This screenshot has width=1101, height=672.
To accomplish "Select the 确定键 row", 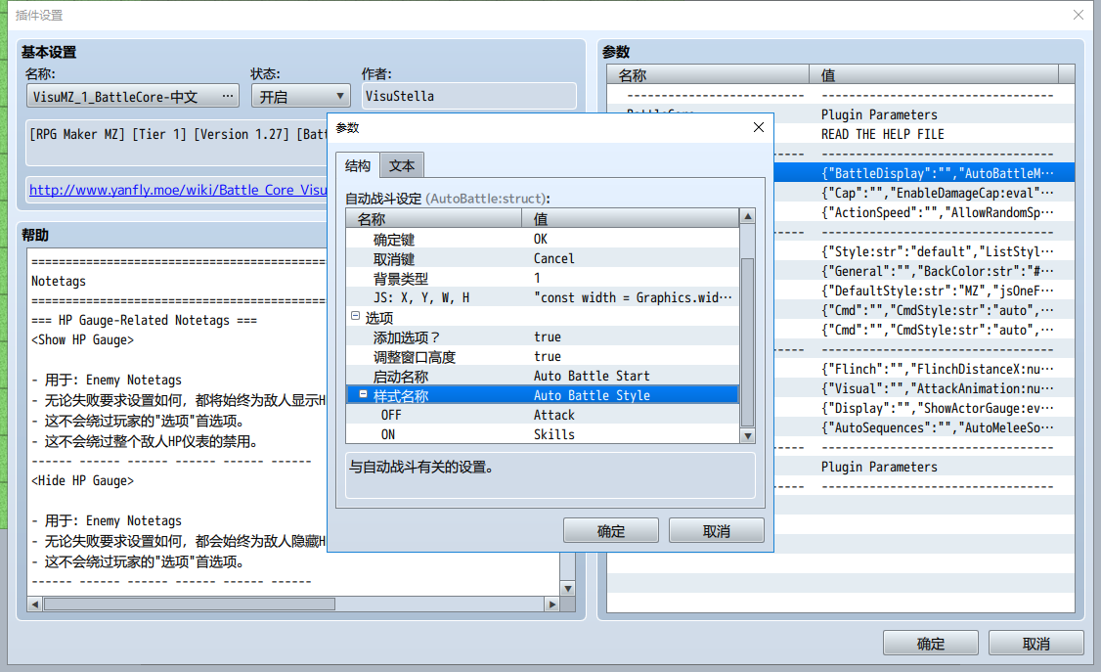I will click(x=542, y=239).
